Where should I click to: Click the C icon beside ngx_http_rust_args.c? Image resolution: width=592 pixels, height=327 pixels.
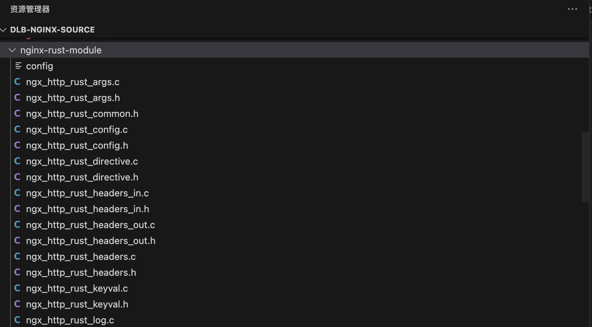[x=18, y=82]
